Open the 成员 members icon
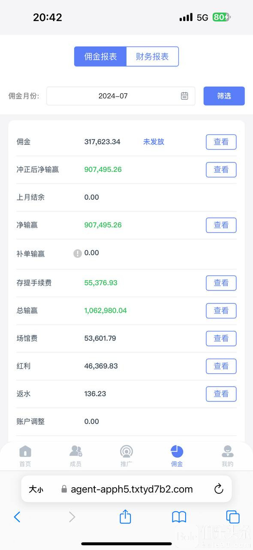253x550 pixels. pos(76,451)
